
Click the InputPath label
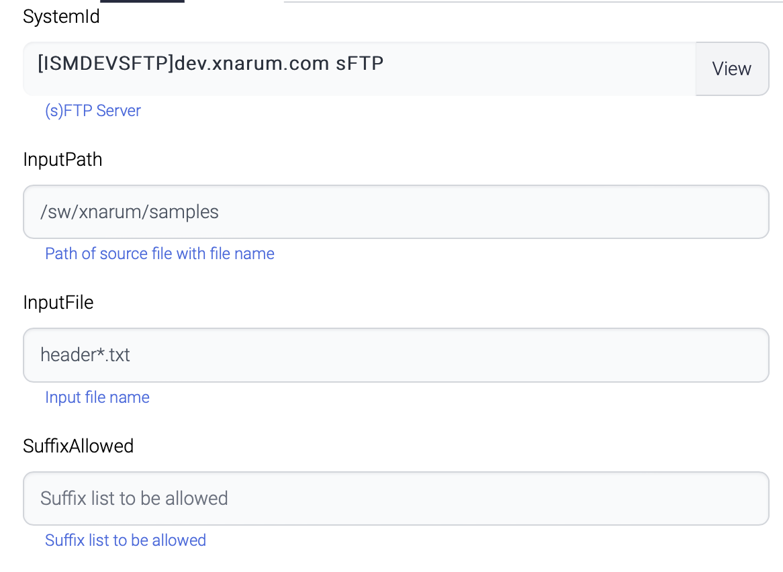point(62,160)
